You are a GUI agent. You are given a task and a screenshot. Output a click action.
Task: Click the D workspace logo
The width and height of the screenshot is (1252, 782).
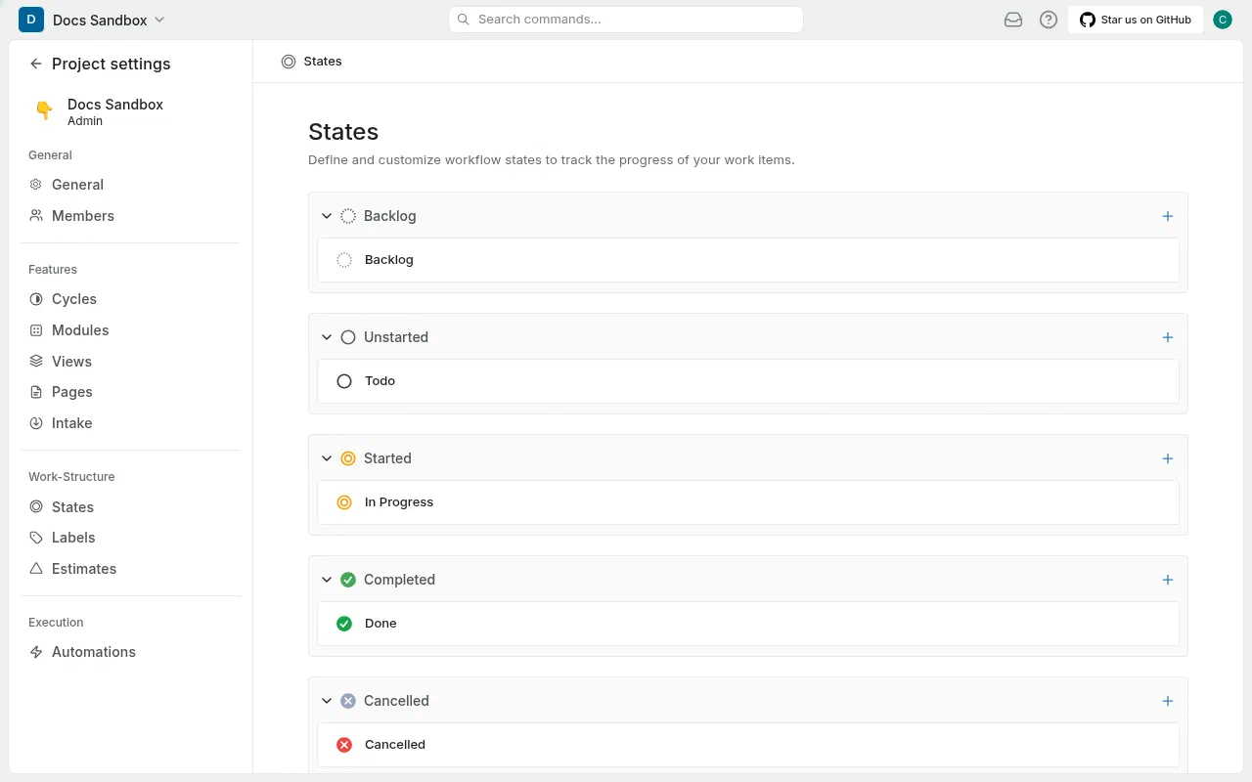point(31,20)
